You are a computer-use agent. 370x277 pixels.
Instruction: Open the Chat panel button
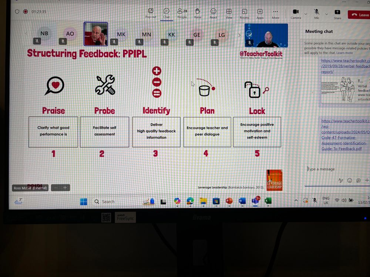tap(166, 13)
